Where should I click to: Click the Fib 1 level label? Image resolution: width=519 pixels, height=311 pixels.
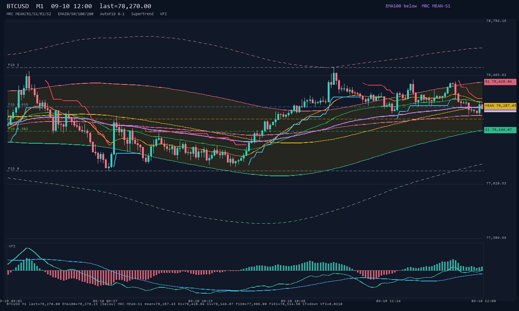coord(14,65)
